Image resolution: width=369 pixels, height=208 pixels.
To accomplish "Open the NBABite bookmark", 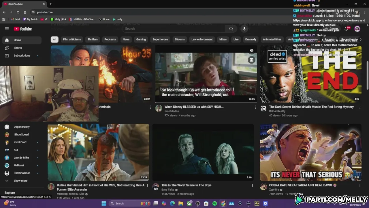I will tap(82, 19).
